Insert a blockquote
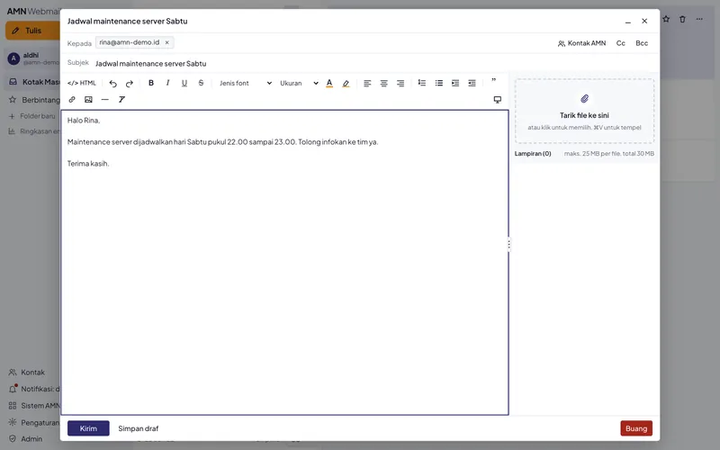 coord(493,81)
